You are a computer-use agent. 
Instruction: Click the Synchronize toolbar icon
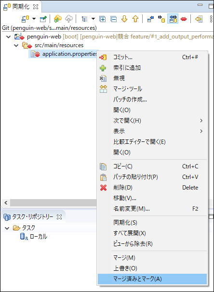[25, 19]
